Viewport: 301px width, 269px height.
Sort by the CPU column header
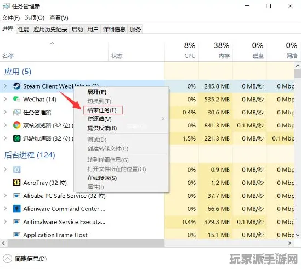tap(190, 56)
